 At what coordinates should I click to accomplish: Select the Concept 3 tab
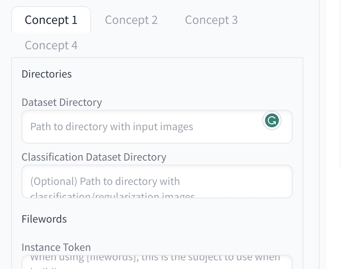[211, 20]
